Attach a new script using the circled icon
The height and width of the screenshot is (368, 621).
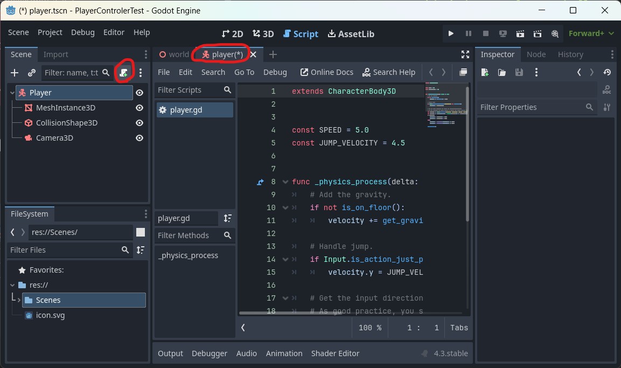coord(123,72)
